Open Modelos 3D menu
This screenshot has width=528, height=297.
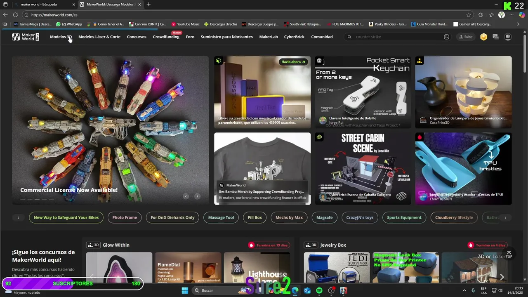point(61,37)
